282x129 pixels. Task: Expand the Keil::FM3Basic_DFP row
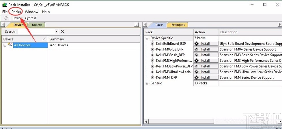153,55
